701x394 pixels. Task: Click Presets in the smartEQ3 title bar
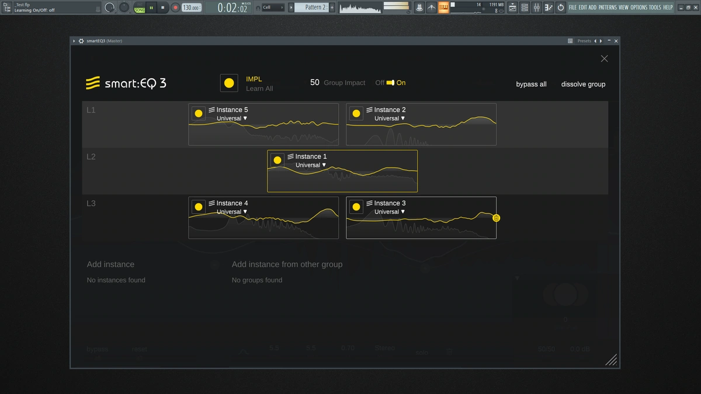point(584,41)
